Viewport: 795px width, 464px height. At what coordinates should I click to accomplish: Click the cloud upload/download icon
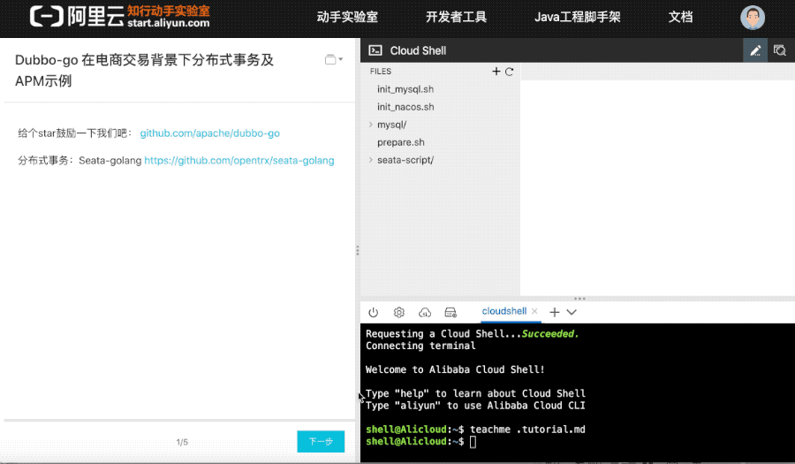[424, 312]
